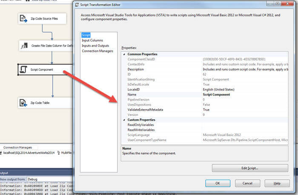298x195 pixels.
Task: Select the PipelineVersion property row
Action: click(205, 100)
